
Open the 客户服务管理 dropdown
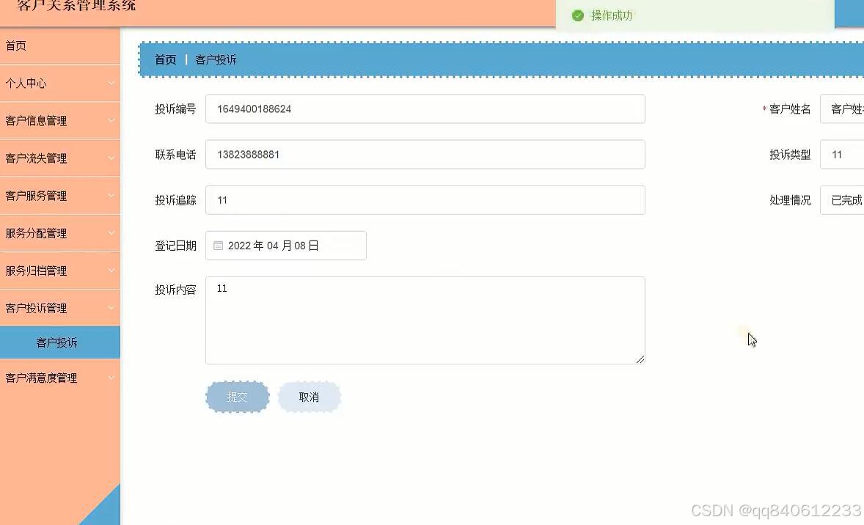60,195
